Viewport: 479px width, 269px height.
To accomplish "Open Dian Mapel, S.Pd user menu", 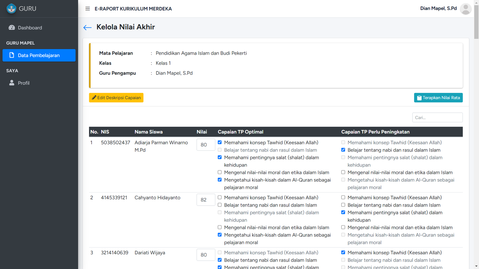I will pos(438,8).
